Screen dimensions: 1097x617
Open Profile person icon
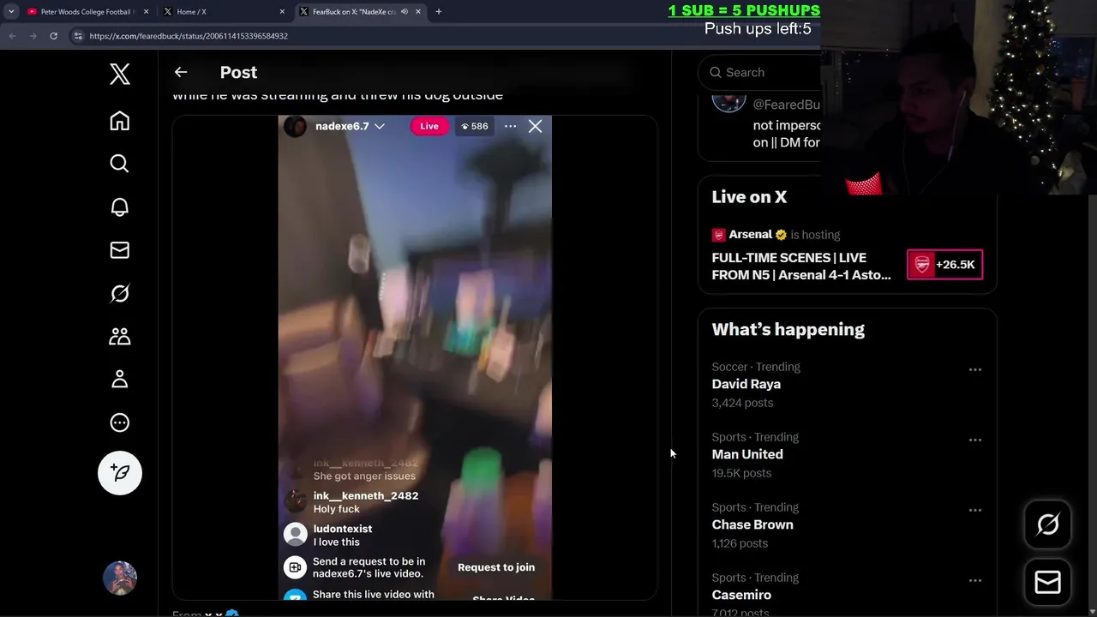tap(120, 380)
